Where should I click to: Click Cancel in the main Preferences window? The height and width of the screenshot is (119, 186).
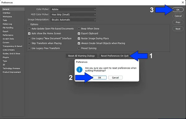[x=178, y=16]
